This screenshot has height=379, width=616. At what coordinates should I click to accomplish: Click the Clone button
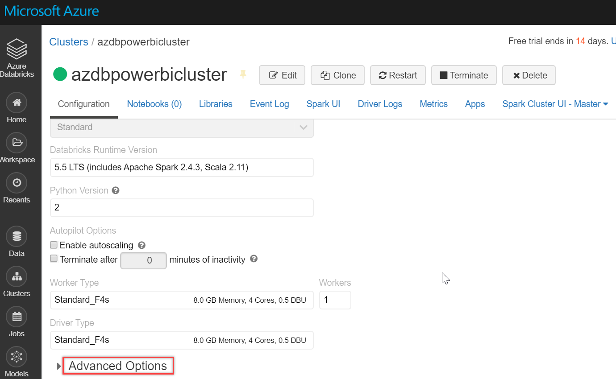[338, 75]
